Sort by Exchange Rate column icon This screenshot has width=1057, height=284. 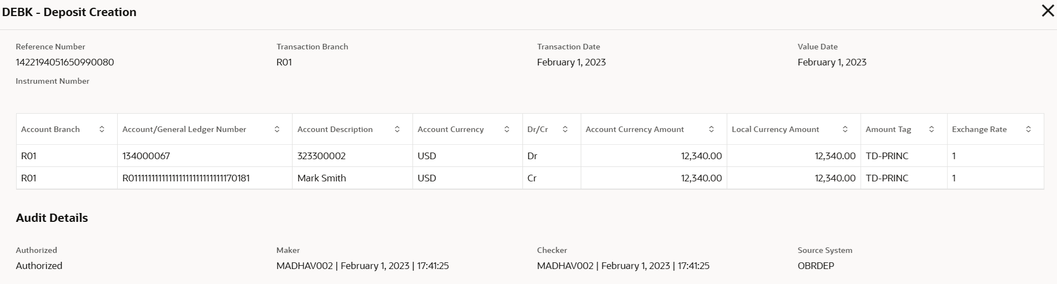click(x=1028, y=129)
